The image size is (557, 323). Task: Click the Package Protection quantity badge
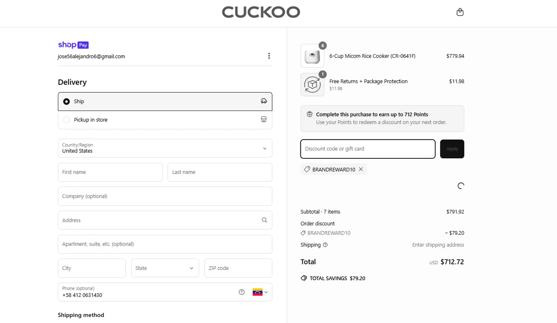tap(323, 75)
